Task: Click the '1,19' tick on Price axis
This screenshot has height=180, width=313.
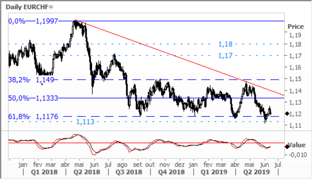Action: point(295,35)
